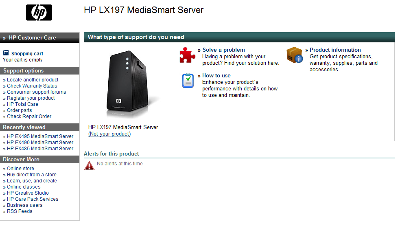Open the Product information section
The height and width of the screenshot is (226, 400).
tap(335, 50)
